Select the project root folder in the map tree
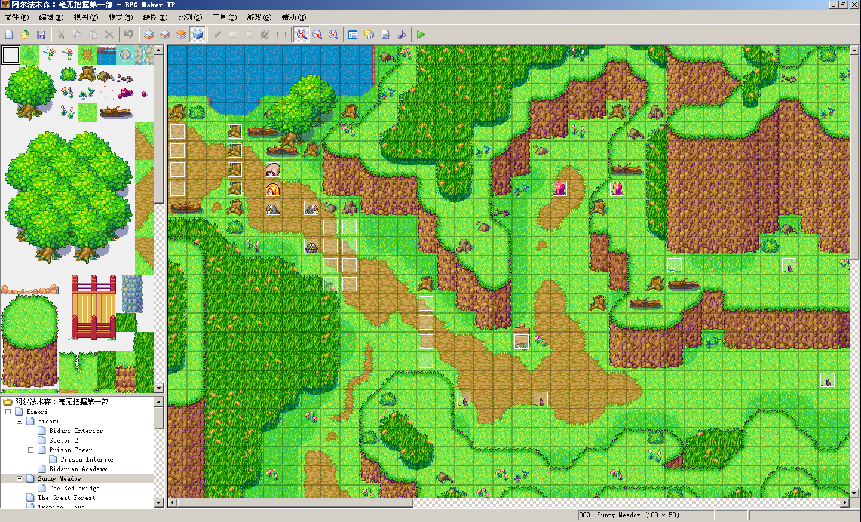 tap(62, 402)
